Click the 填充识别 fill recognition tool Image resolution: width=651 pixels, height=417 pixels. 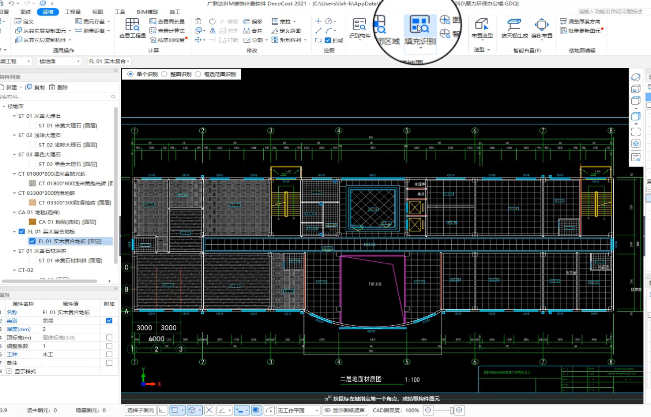pos(420,30)
